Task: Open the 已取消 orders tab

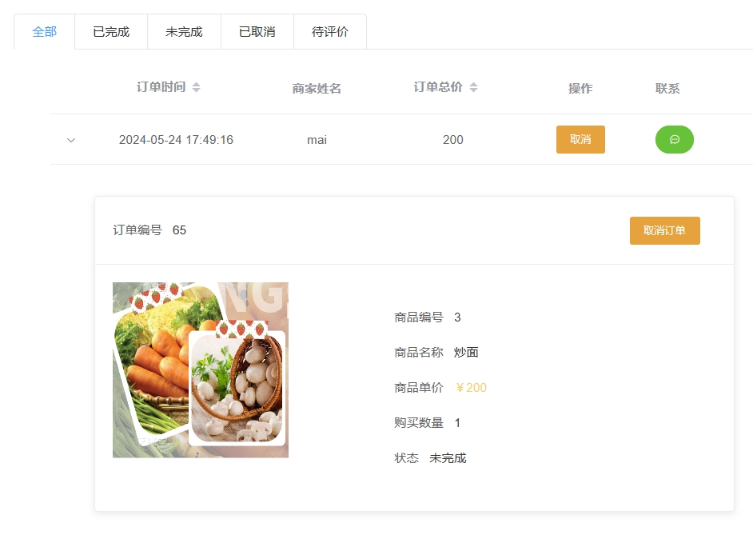Action: (257, 32)
